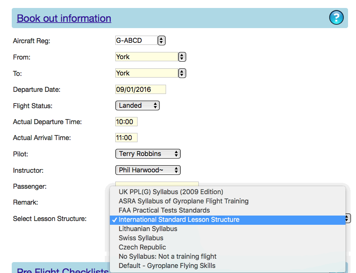Open the Aircraft Reg dropdown
356x273 pixels.
[140, 41]
